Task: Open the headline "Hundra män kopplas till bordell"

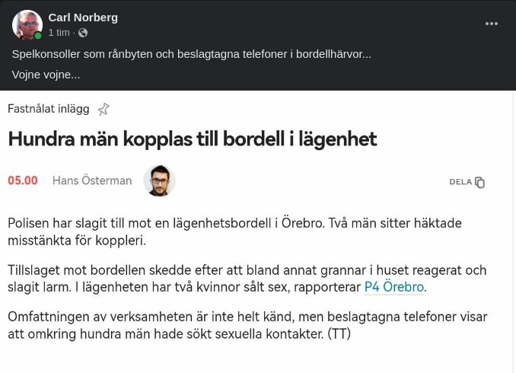Action: [192, 139]
